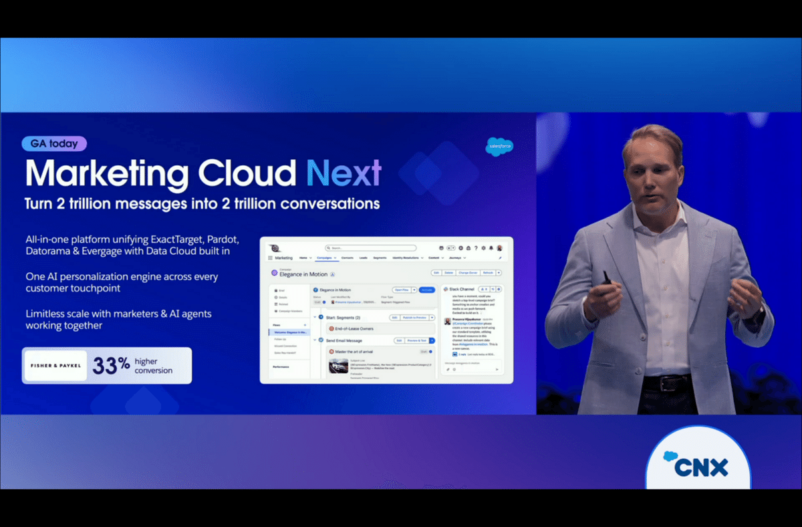Viewport: 802px width, 527px height.
Task: Open the notifications bell icon
Action: [x=491, y=248]
